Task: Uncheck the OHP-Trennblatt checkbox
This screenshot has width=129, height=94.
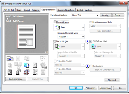Action: click(x=91, y=41)
